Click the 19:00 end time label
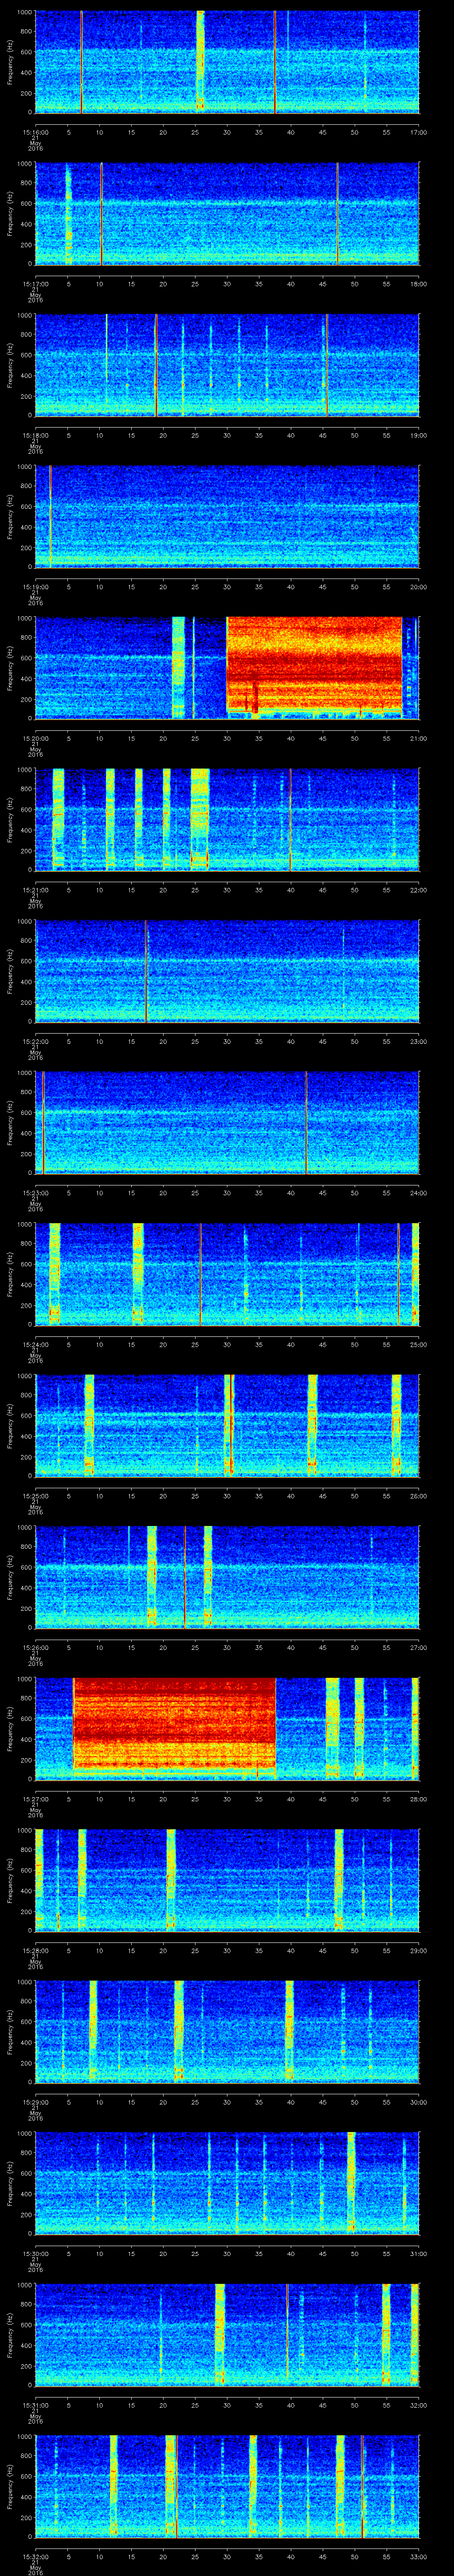 point(418,436)
